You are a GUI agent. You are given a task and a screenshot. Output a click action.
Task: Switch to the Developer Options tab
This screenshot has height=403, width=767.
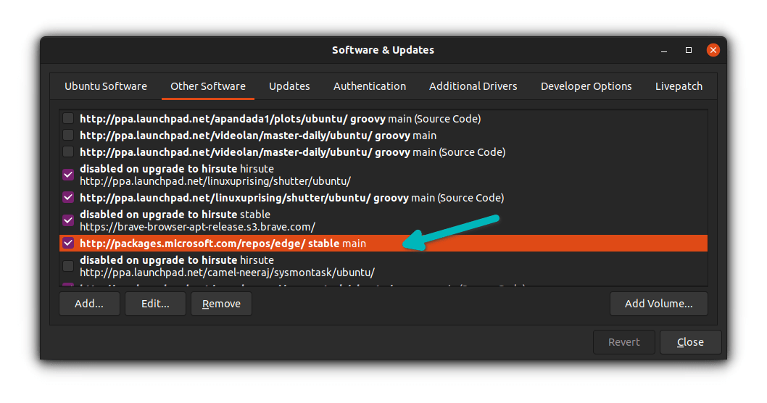point(586,86)
